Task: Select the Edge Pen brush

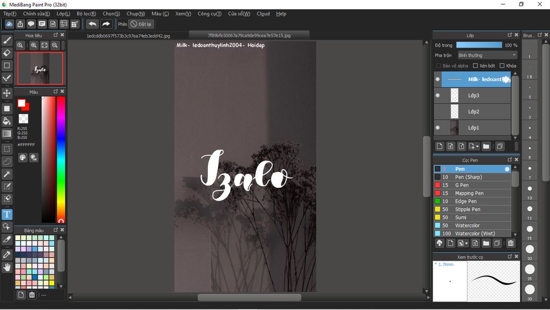Action: (472, 201)
